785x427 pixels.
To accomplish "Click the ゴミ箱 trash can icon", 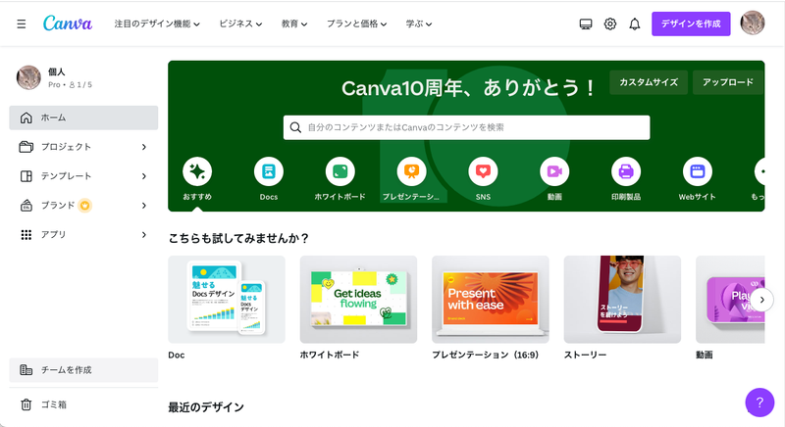I will point(26,404).
